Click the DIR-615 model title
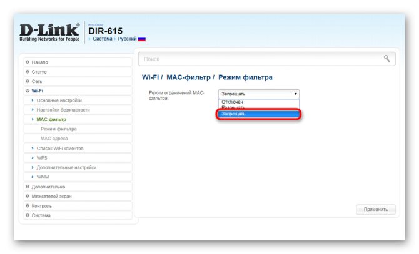 click(105, 31)
